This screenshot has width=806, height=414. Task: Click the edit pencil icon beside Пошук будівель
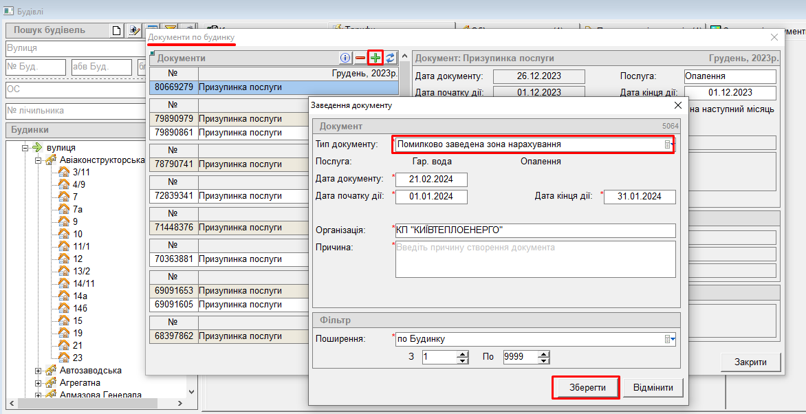(134, 30)
